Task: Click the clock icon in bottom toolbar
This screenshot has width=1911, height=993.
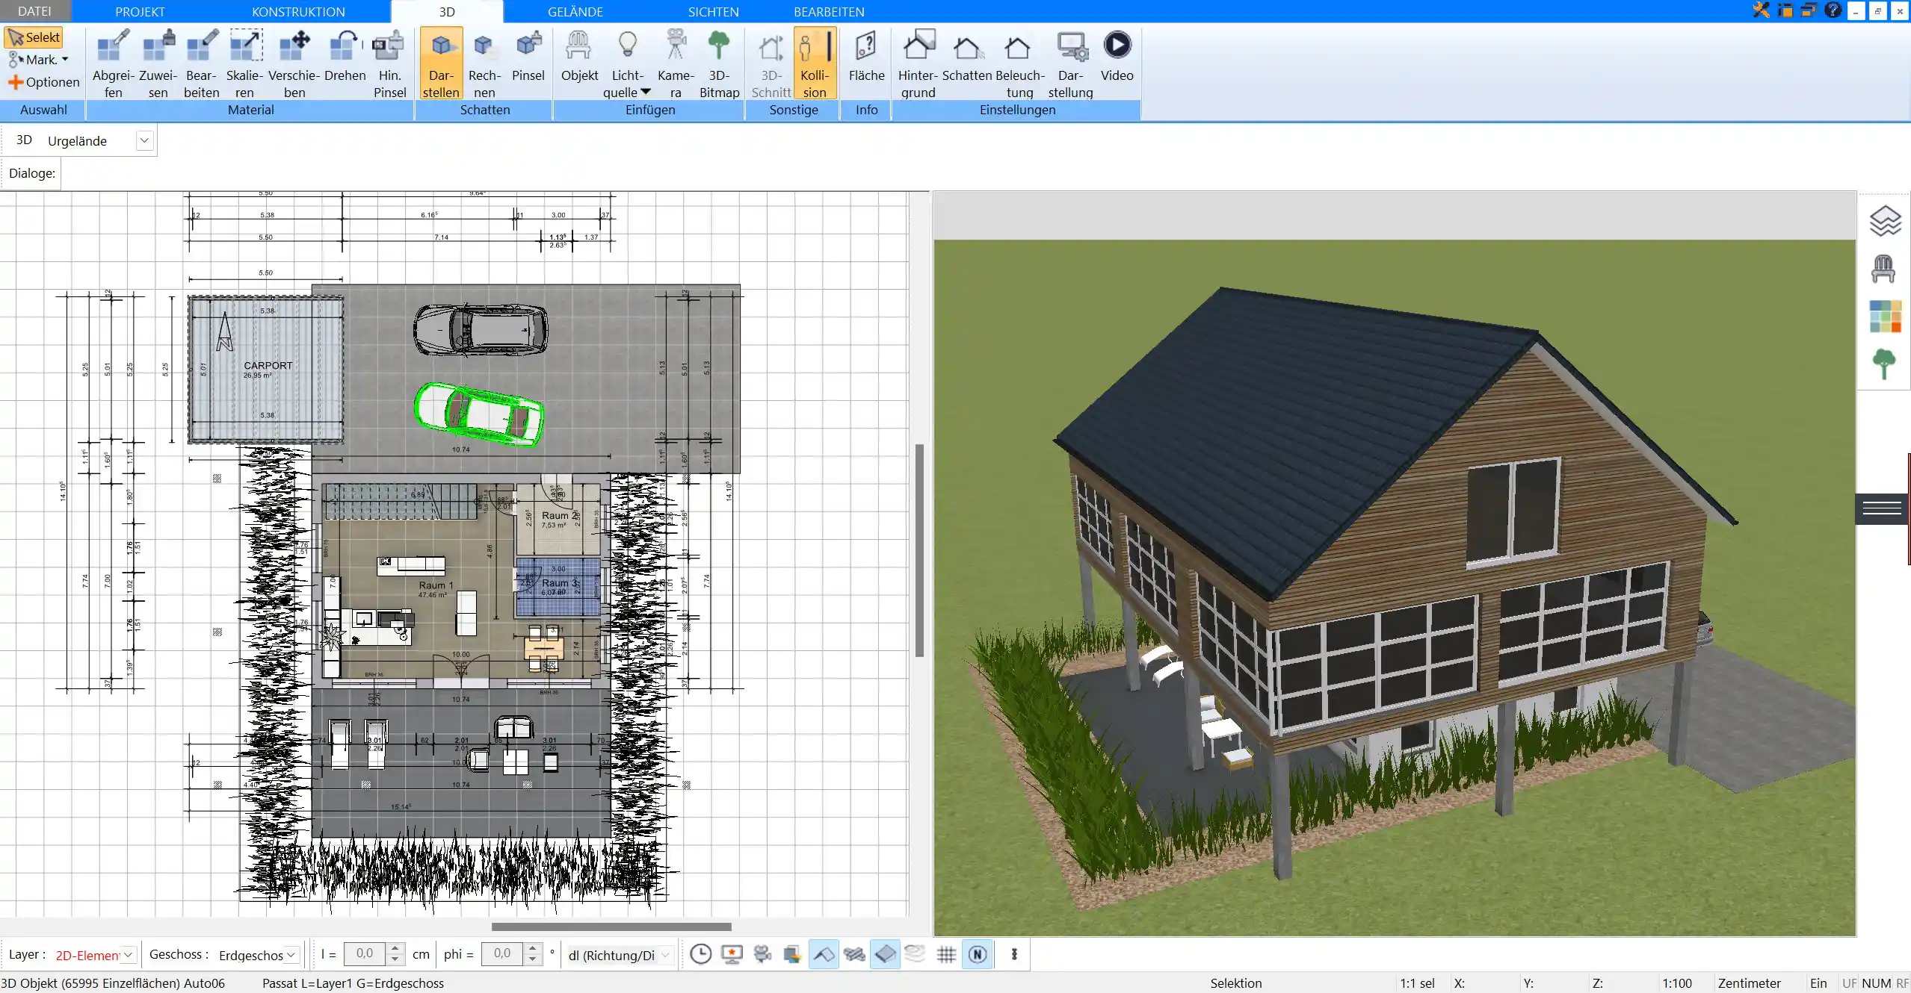Action: pos(700,954)
